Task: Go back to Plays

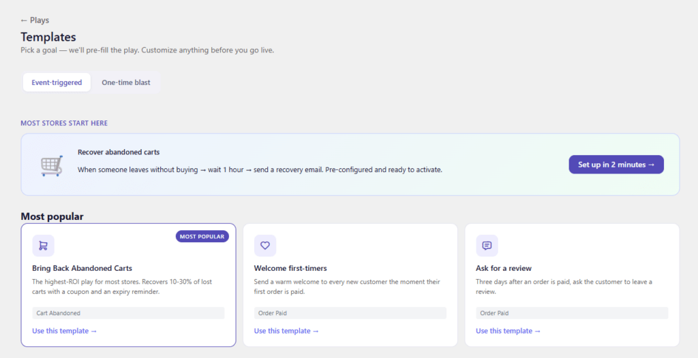Action: pos(35,20)
